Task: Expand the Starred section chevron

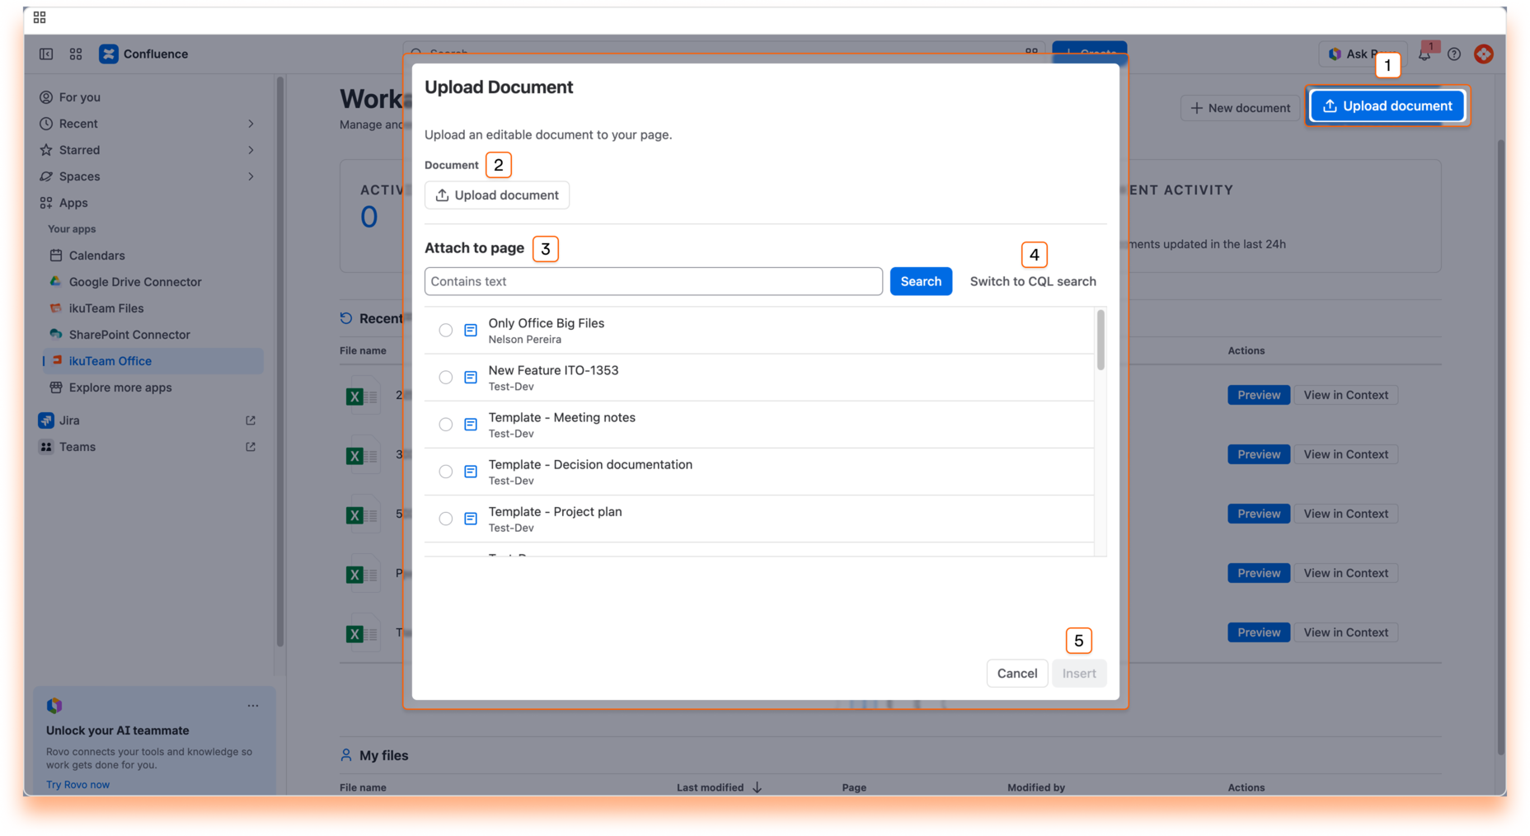Action: point(251,150)
